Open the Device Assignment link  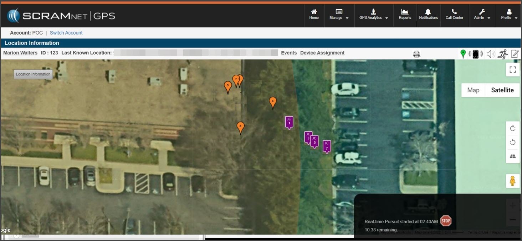322,53
